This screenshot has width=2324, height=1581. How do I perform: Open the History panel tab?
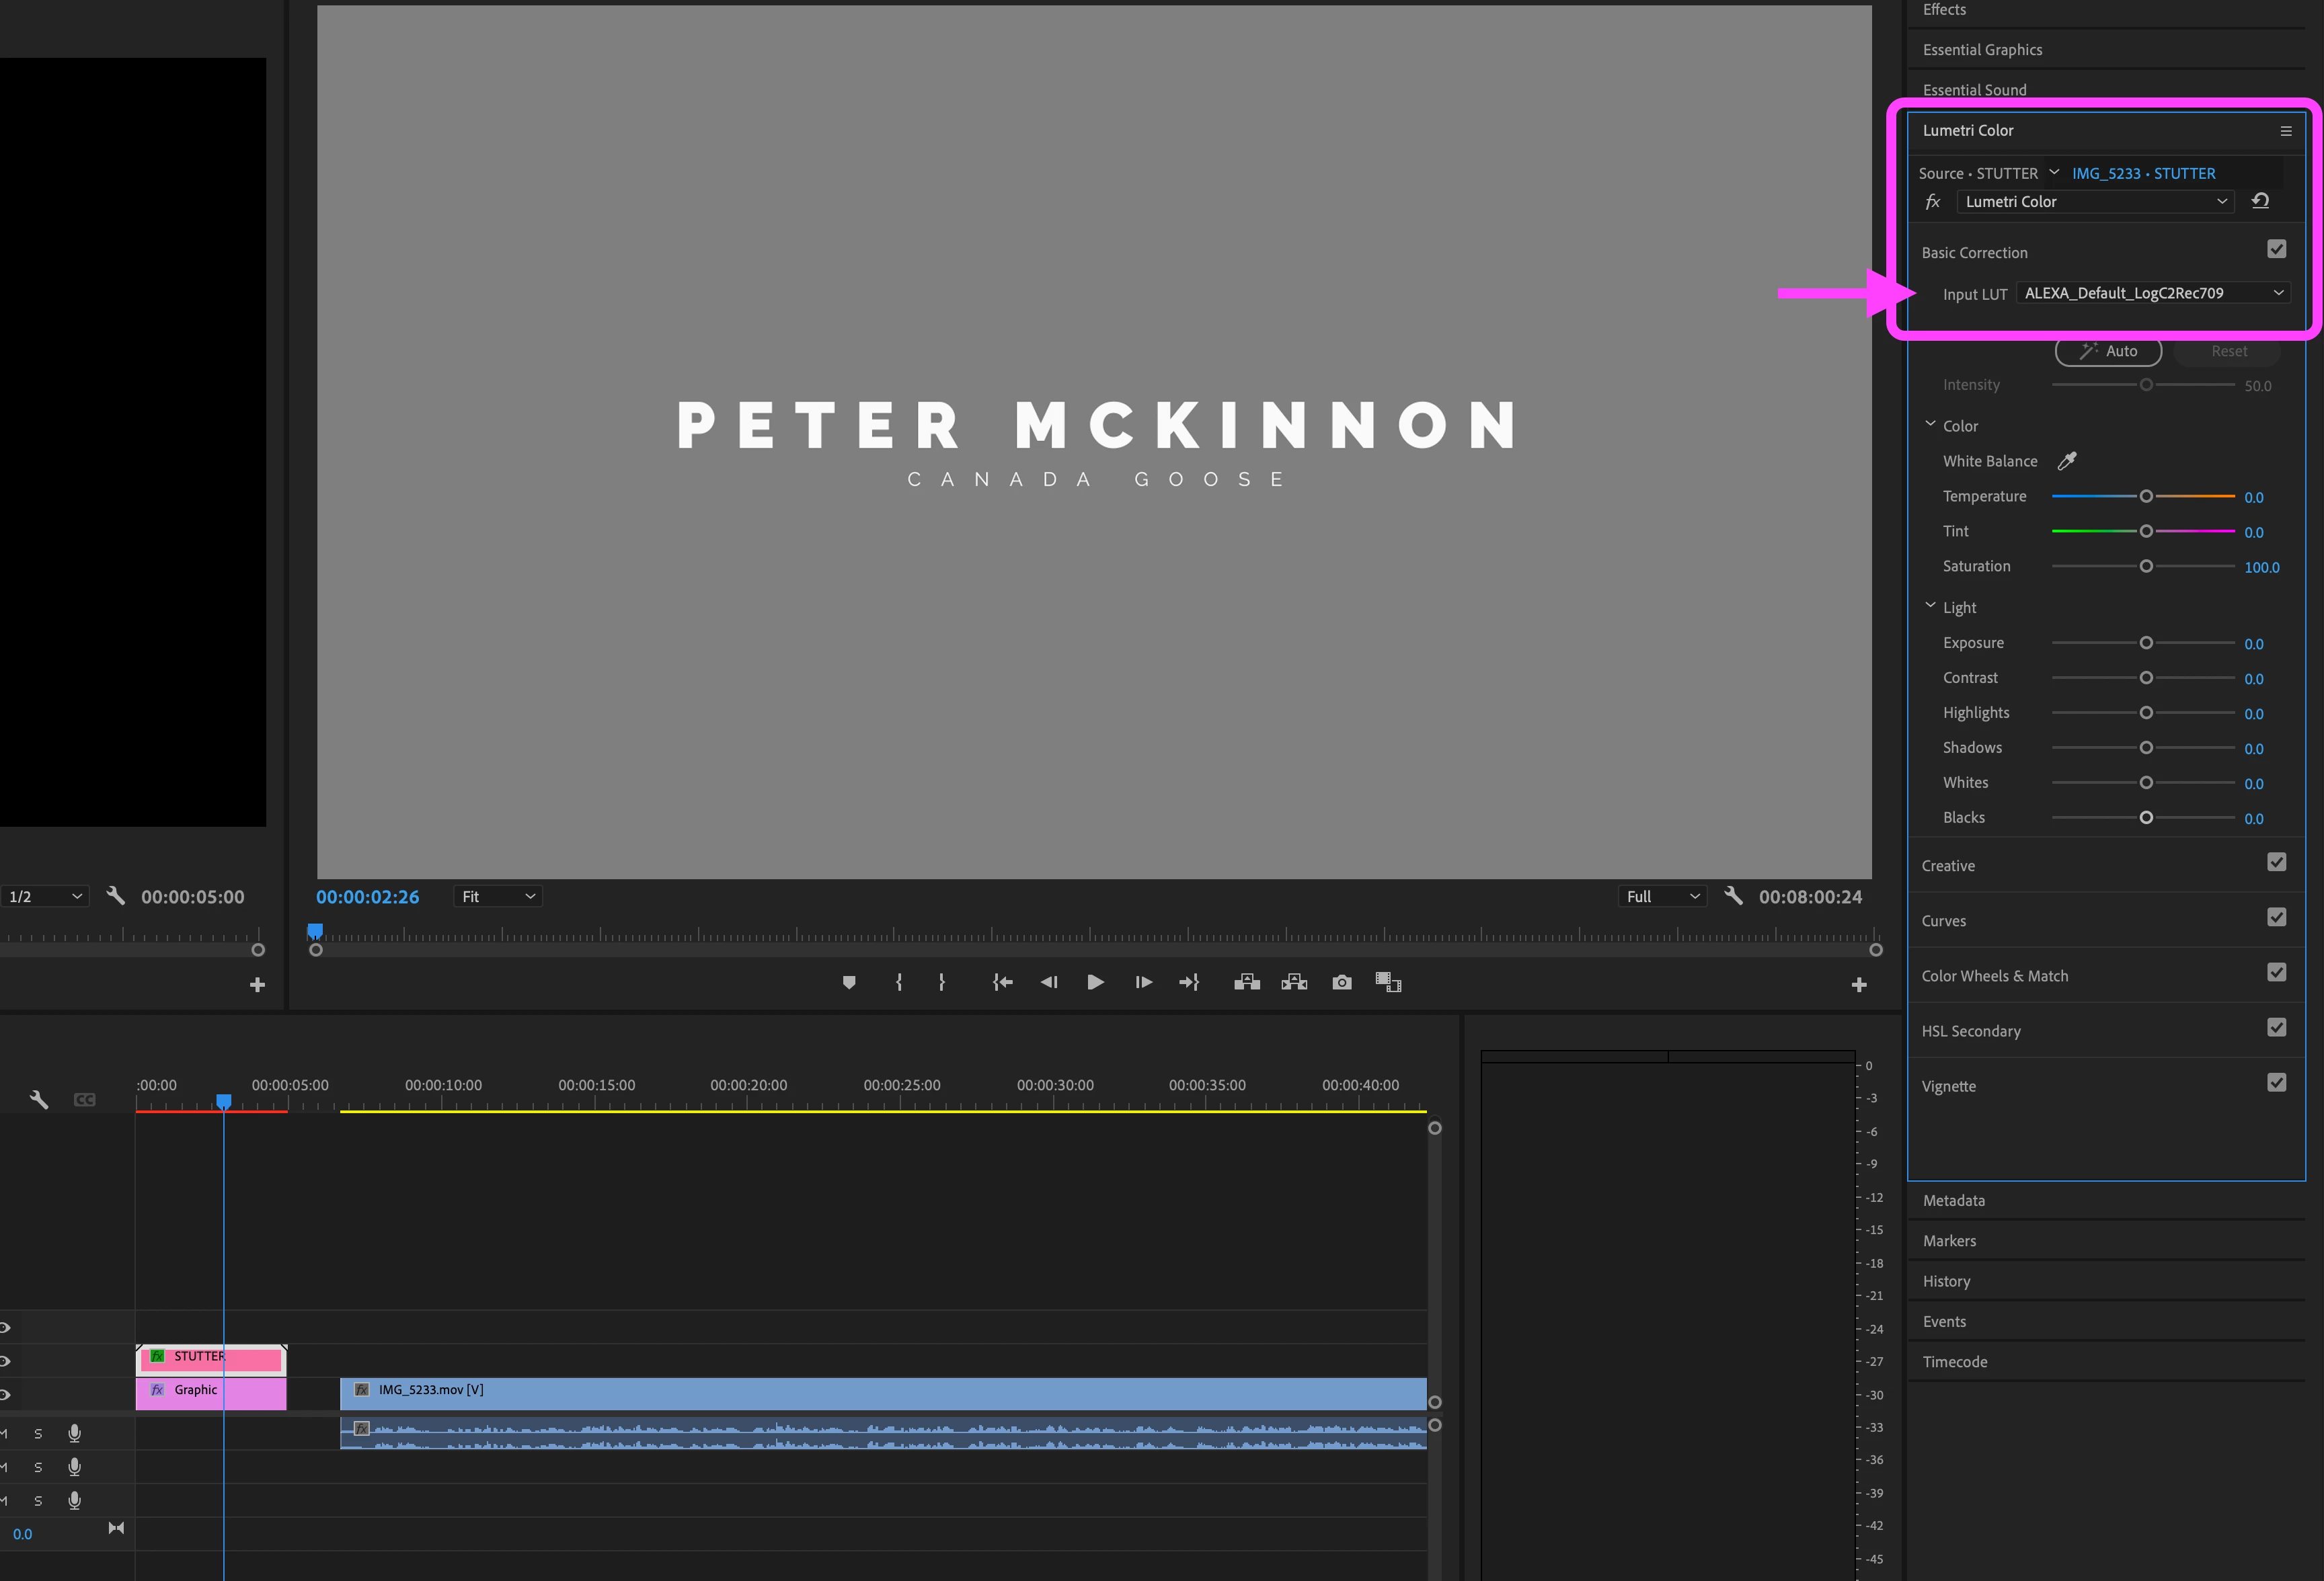(x=1946, y=1281)
